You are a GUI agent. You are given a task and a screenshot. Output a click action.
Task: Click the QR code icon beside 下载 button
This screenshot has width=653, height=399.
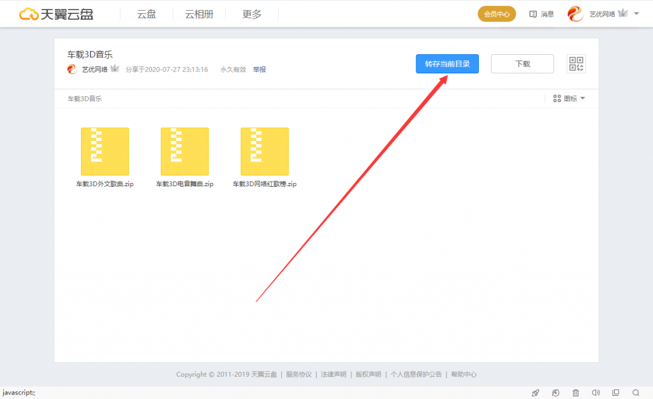(576, 64)
